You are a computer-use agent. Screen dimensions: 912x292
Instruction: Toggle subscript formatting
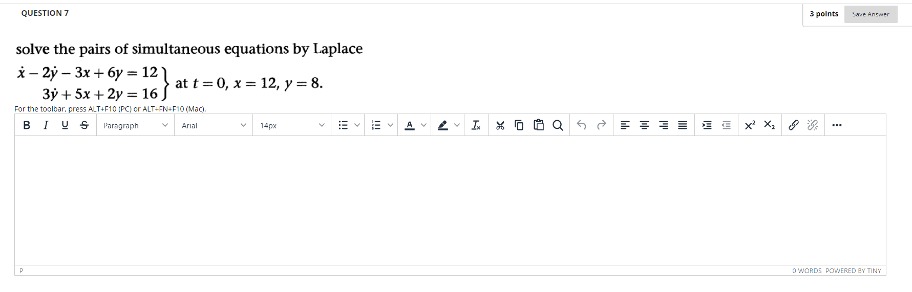click(x=769, y=125)
